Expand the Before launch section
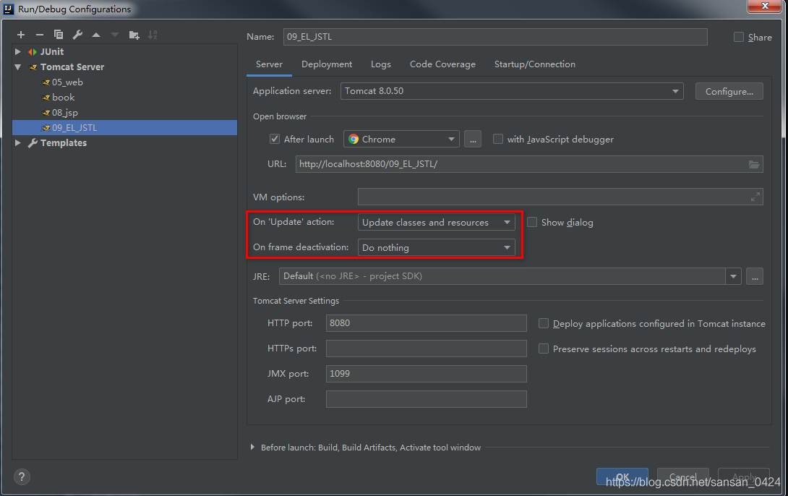The height and width of the screenshot is (496, 788). coord(252,448)
